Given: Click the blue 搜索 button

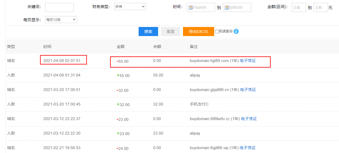Looking at the screenshot, I should [148, 31].
